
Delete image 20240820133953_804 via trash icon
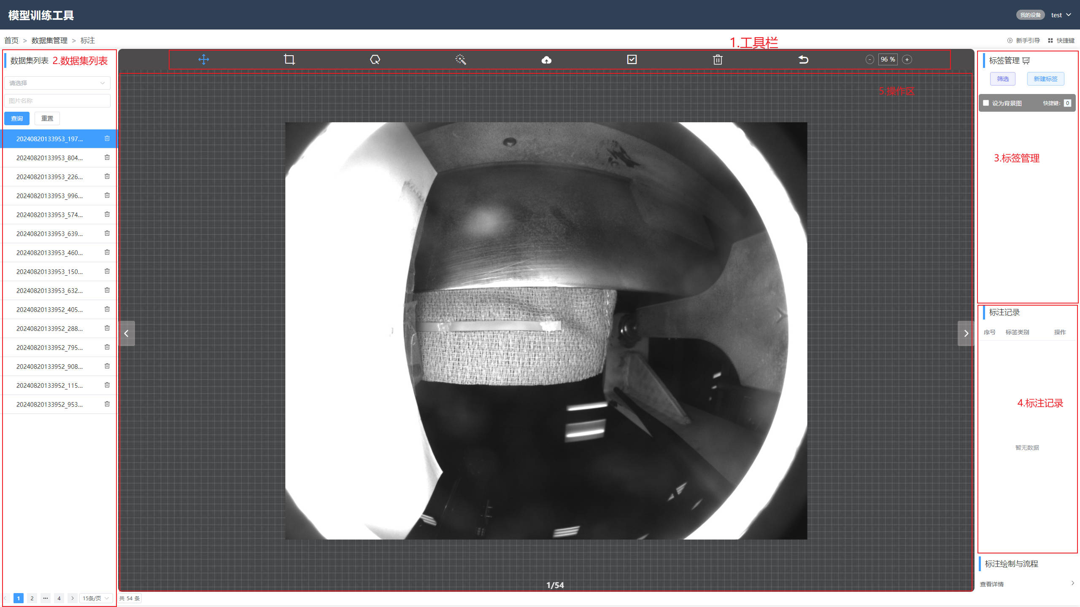(x=107, y=157)
